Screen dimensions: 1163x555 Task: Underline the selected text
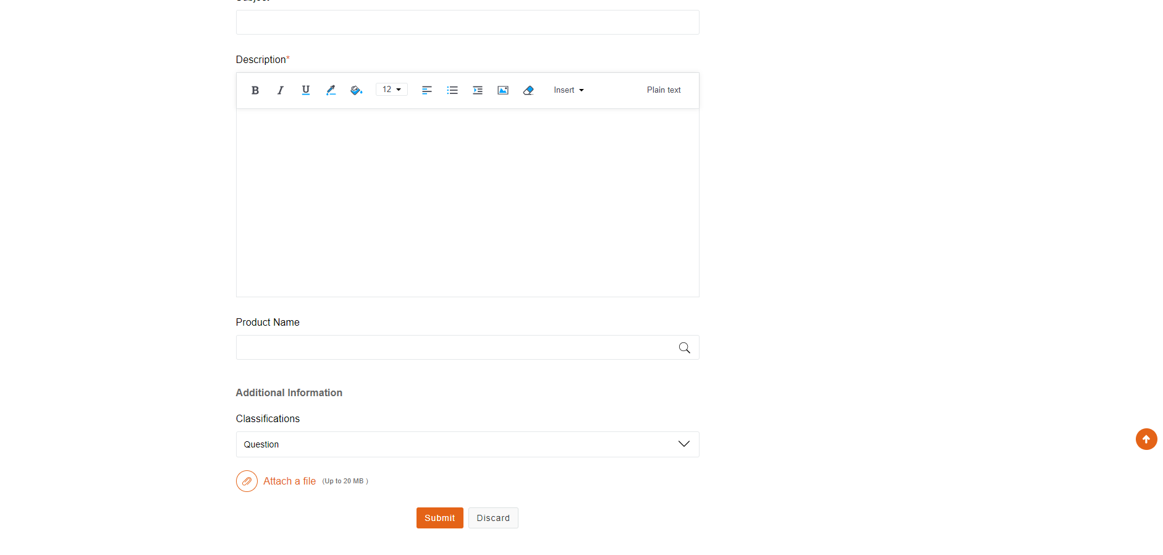[305, 90]
